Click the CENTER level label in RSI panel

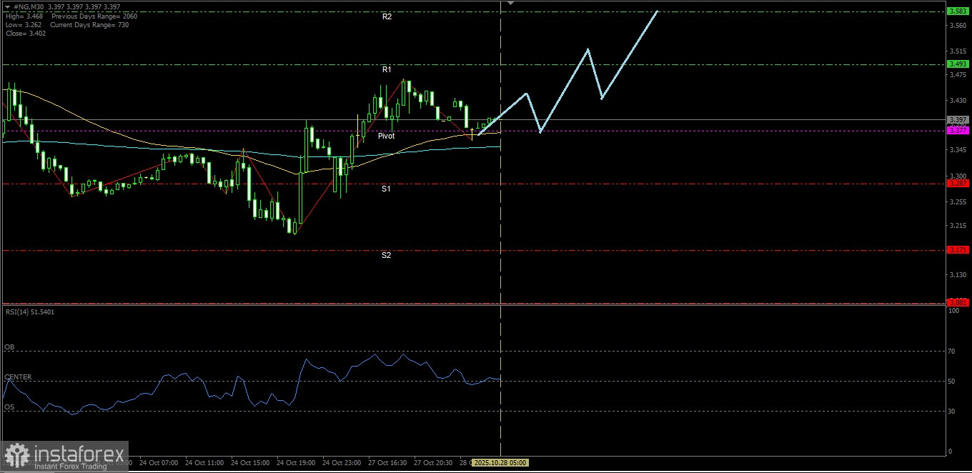[x=18, y=377]
